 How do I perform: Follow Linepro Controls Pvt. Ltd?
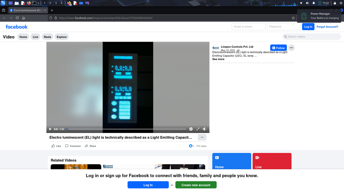click(x=278, y=48)
